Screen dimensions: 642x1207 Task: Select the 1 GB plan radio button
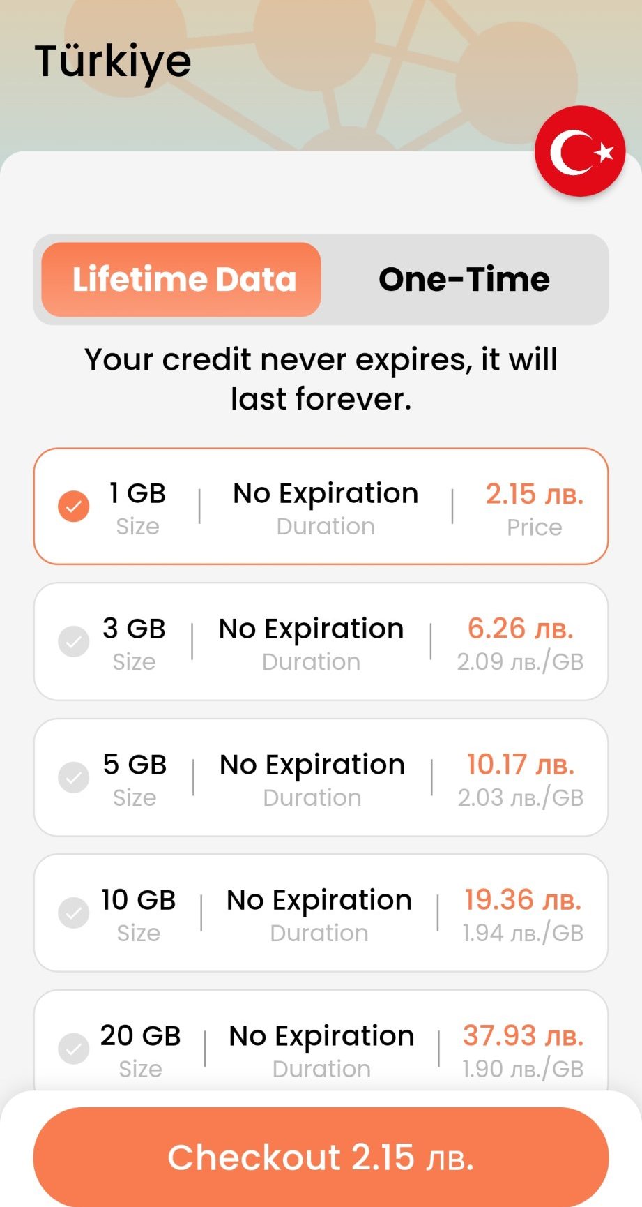pos(73,506)
